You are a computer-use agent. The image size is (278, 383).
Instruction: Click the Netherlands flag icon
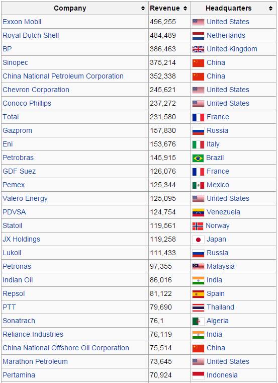point(198,36)
